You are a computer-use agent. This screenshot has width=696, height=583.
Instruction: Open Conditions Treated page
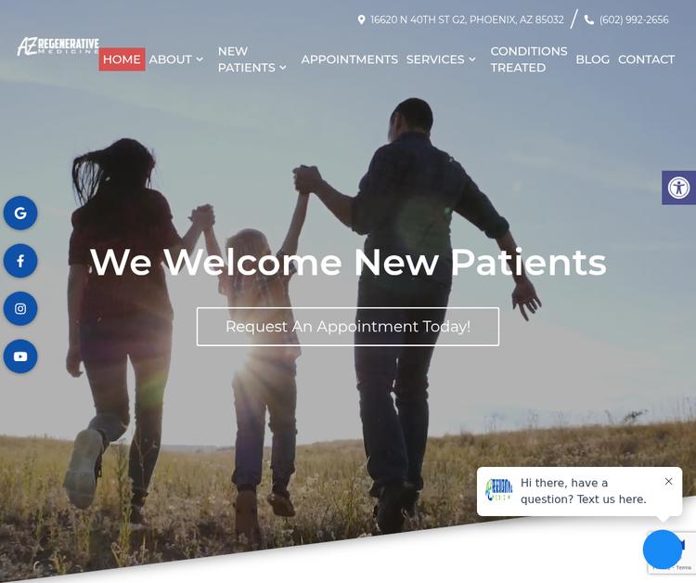click(529, 59)
